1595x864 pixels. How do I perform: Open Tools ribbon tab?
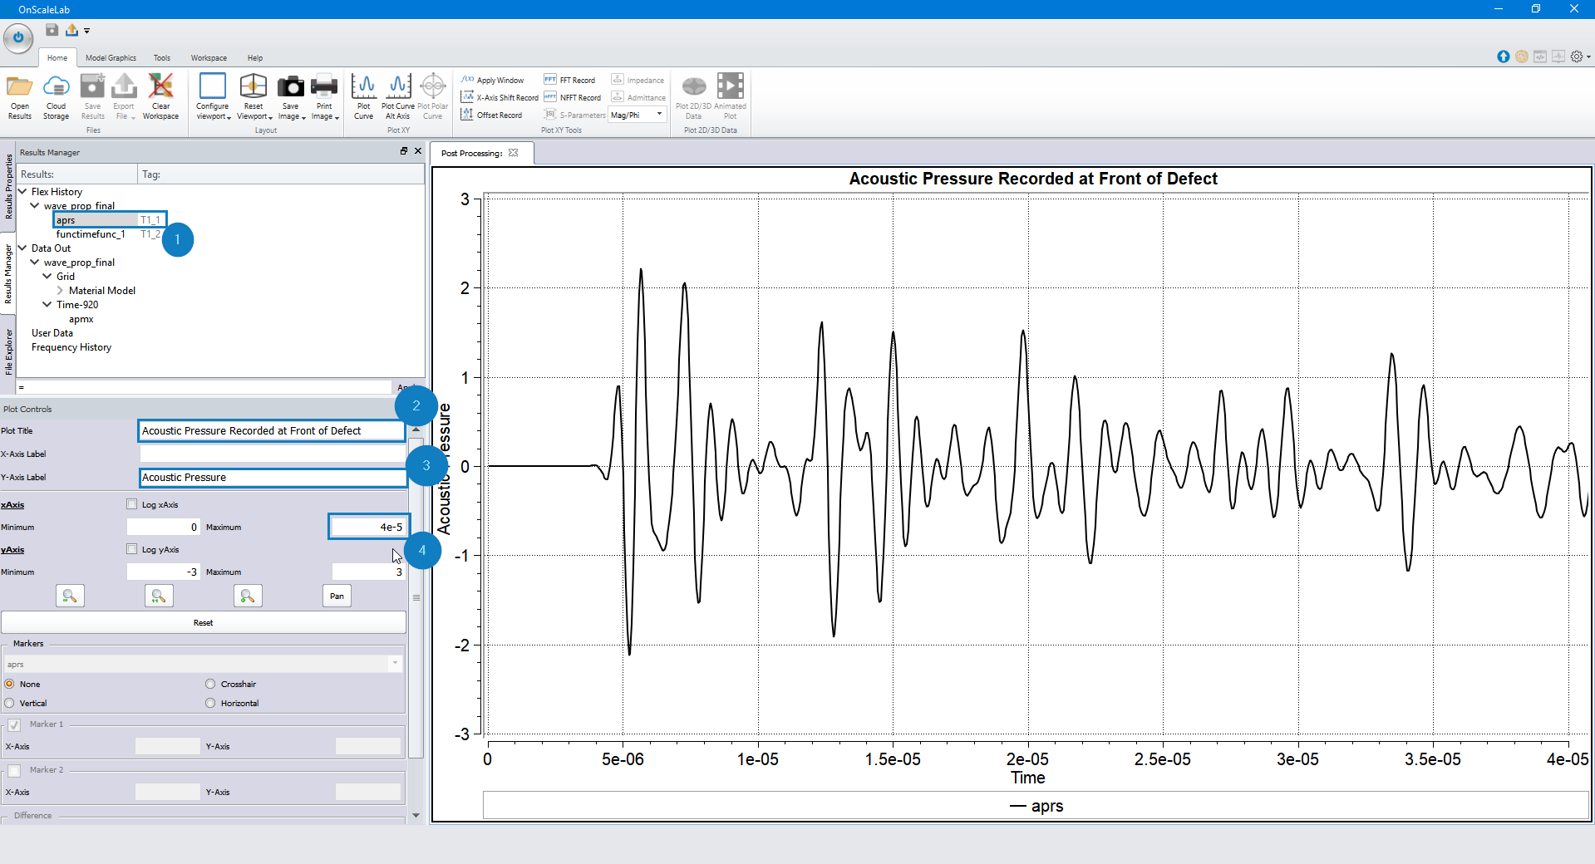[x=162, y=57]
